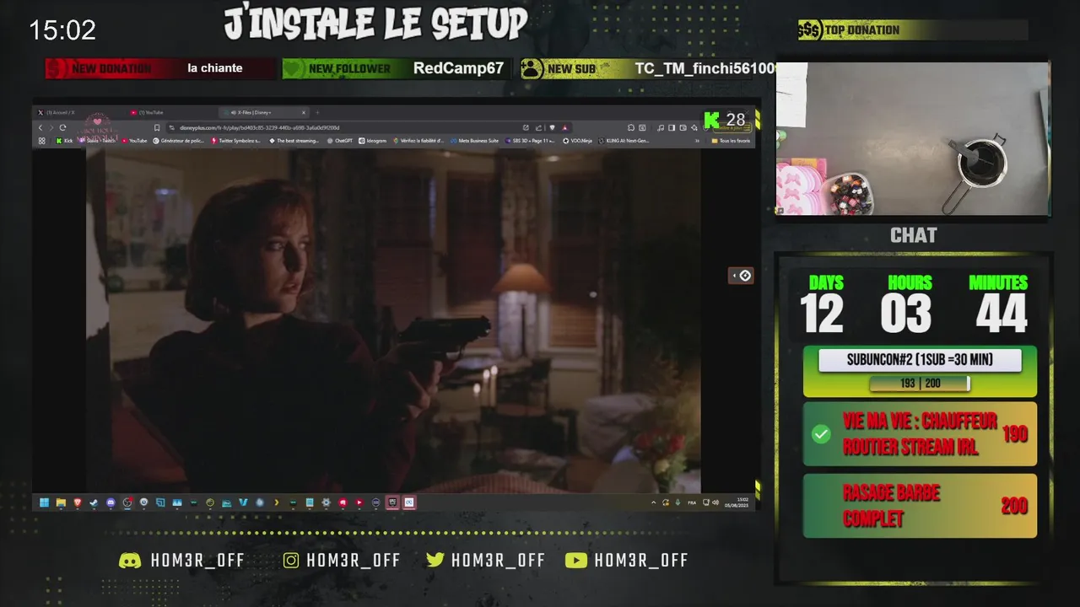
Task: Click the green checkmark beside Chauffeur Routier goal
Action: (820, 434)
